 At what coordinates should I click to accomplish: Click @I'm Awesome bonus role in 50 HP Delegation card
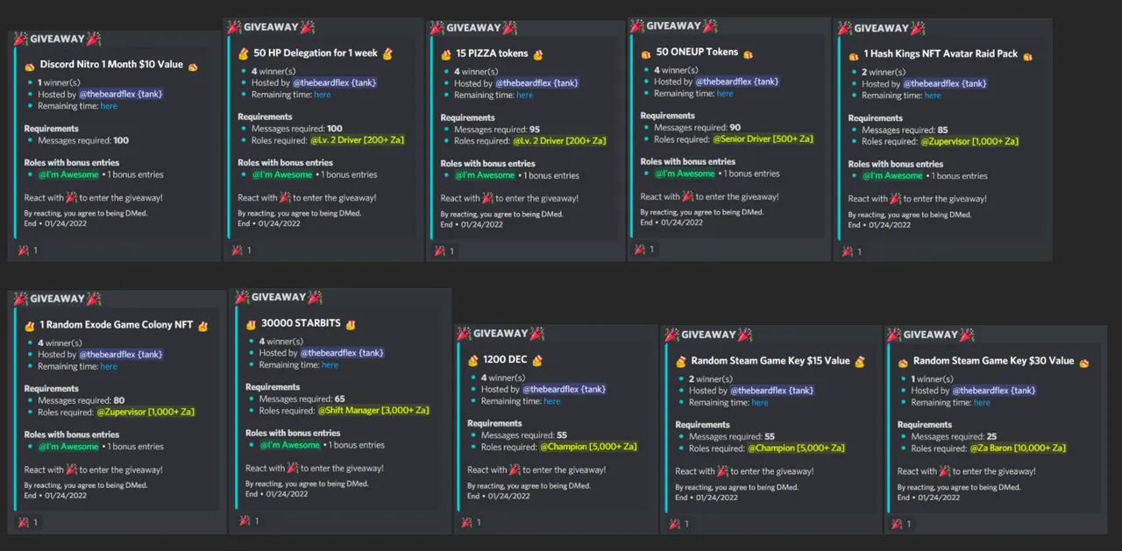[x=281, y=175]
